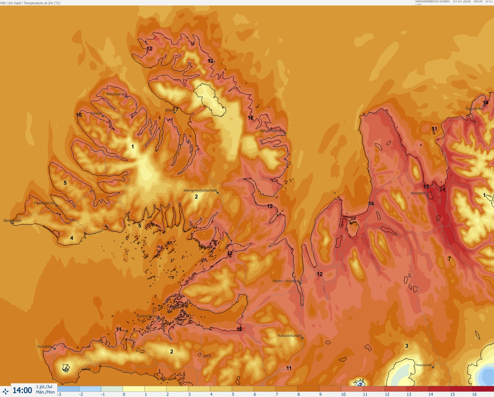Click the value 2 below Steingrímsfjarðarheiði

196,197
